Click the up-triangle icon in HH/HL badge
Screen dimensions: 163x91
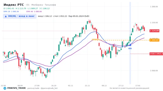coord(6,16)
